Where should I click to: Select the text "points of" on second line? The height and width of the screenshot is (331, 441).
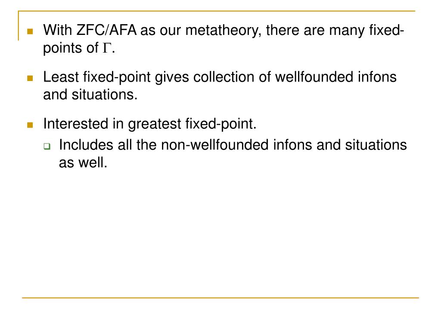click(71, 48)
